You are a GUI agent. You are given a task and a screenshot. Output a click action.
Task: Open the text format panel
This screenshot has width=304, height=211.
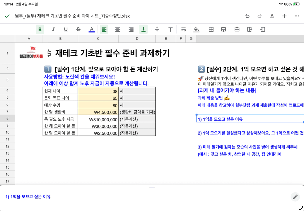point(272,16)
